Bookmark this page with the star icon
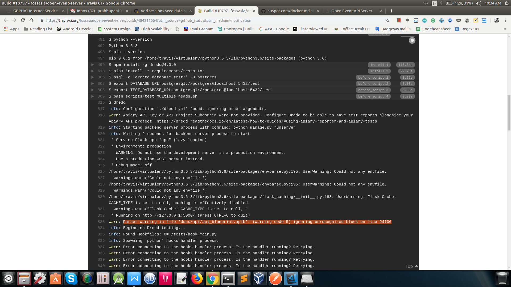511x287 pixels. pyautogui.click(x=388, y=20)
